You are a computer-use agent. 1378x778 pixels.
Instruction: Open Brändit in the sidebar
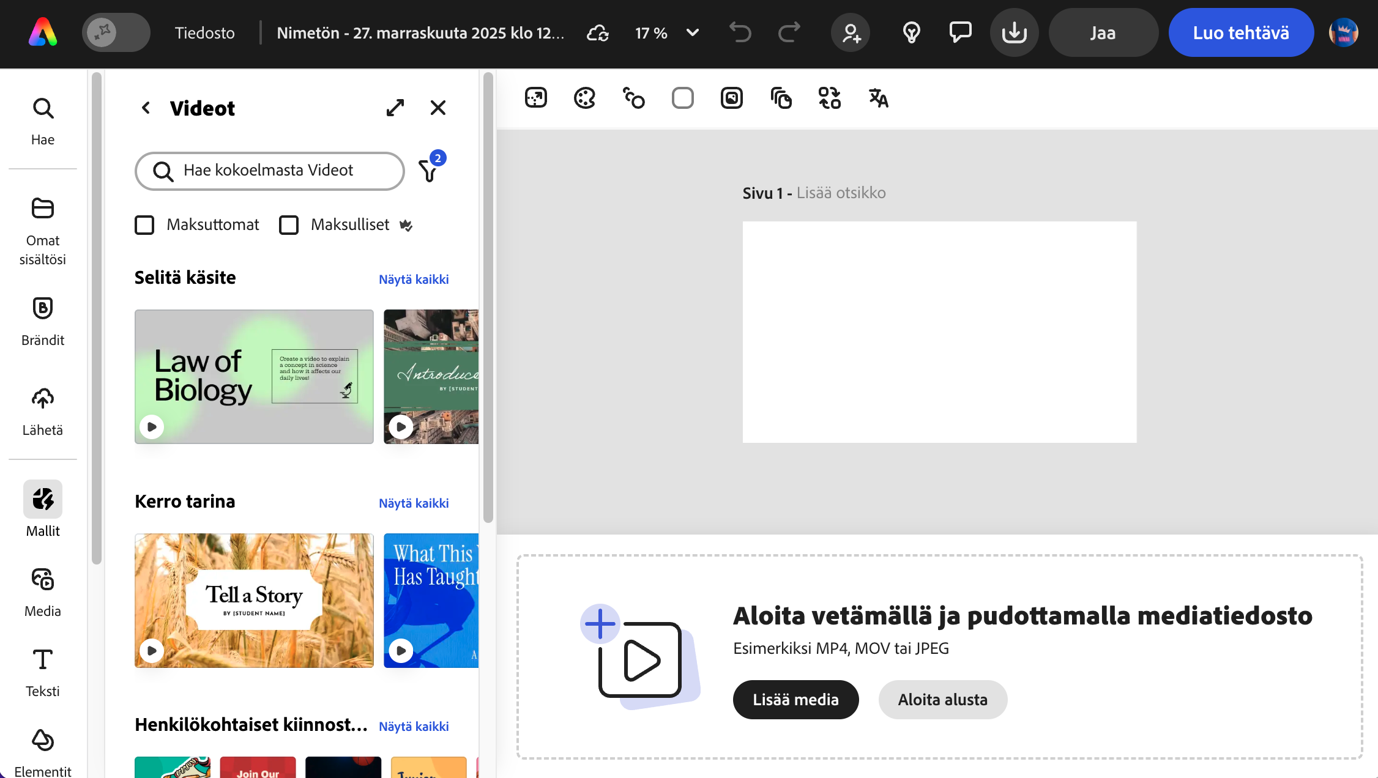tap(43, 321)
